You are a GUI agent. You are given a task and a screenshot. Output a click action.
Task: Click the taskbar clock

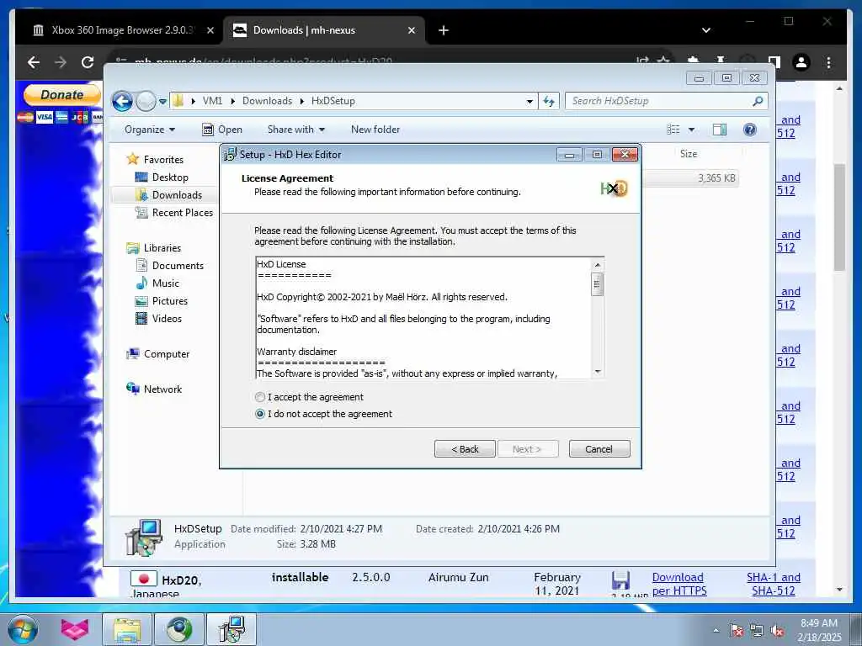819,629
